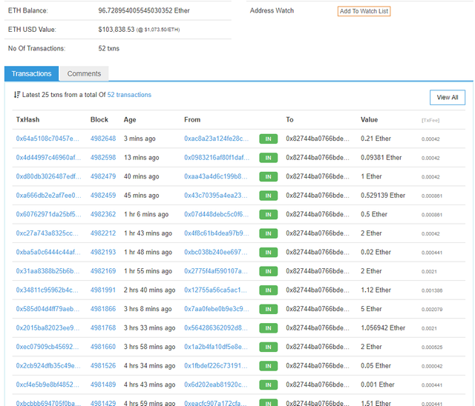Open block 4982648
This screenshot has height=406, width=475.
click(103, 139)
